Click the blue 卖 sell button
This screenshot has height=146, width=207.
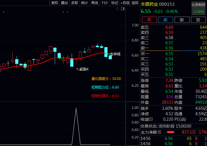point(165,20)
